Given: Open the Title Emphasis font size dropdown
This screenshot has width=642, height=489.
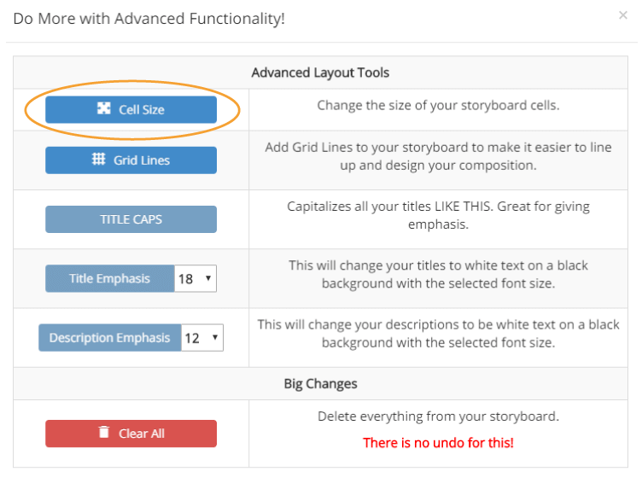Looking at the screenshot, I should [196, 278].
